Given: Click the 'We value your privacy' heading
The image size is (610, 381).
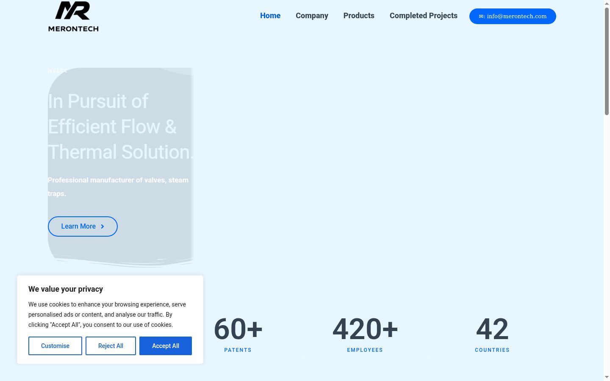Looking at the screenshot, I should click(x=66, y=289).
